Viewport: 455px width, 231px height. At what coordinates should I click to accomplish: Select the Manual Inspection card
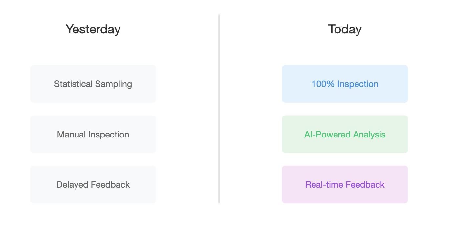coord(93,134)
